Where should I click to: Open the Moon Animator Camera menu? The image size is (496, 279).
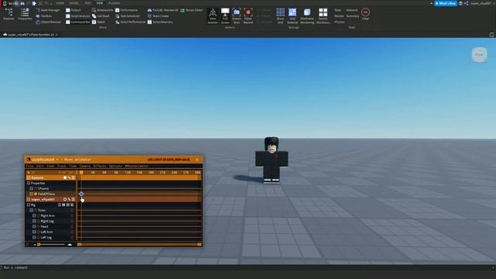click(84, 166)
